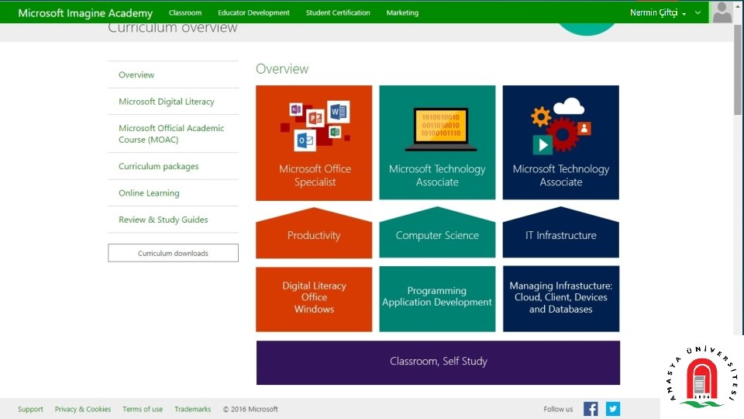This screenshot has width=744, height=419.
Task: Open teal Microsoft Technology Associate tile
Action: click(437, 143)
